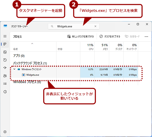Screen dimensions: 152x137
Task: Maximize the Task Manager window
Action: point(138,24)
